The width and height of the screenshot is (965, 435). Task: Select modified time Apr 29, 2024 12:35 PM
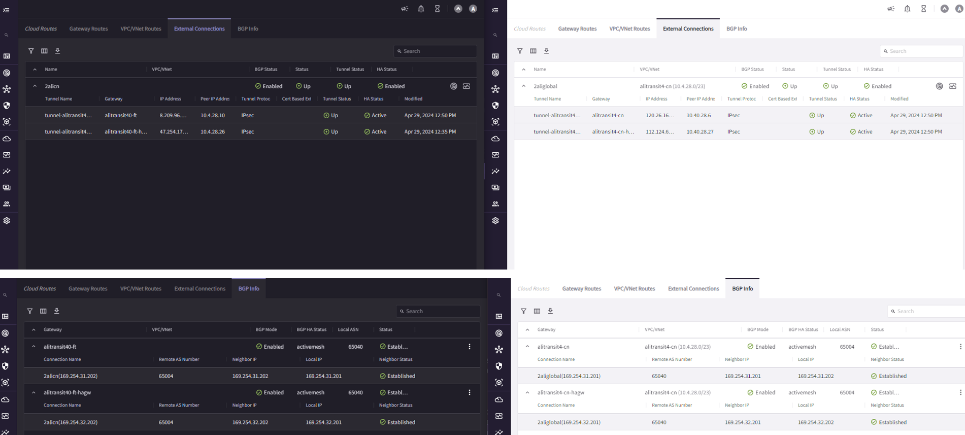tap(430, 131)
